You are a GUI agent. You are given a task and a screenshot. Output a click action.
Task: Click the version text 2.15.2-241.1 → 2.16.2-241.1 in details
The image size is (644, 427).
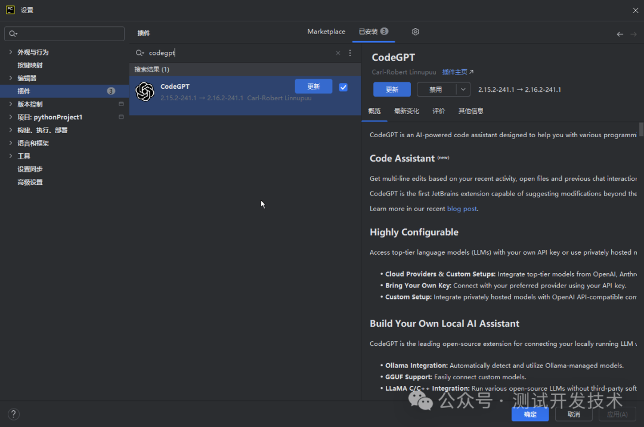(x=519, y=89)
